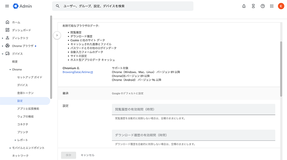Open ダッシュボード in sidebar
The image size is (287, 160).
21,30
